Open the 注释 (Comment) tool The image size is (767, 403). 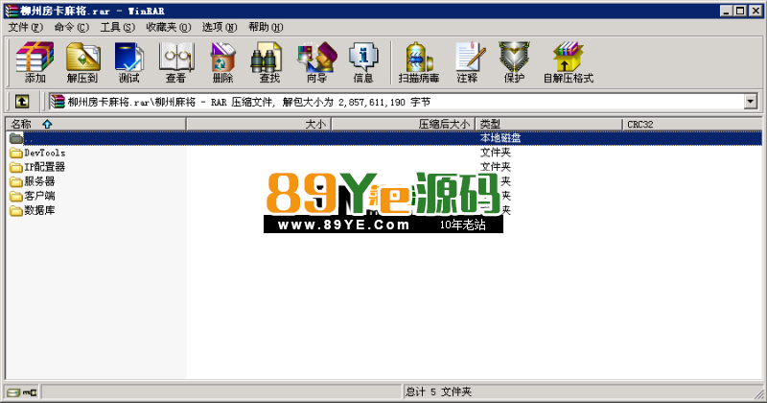[468, 62]
